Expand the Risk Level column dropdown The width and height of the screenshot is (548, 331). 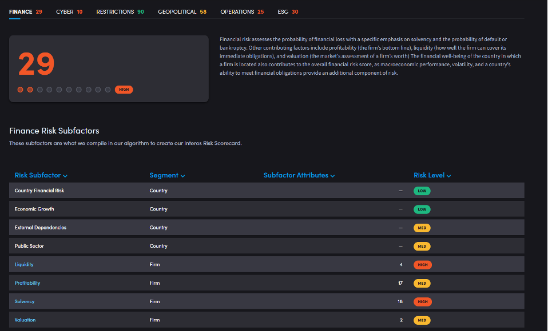click(x=448, y=176)
